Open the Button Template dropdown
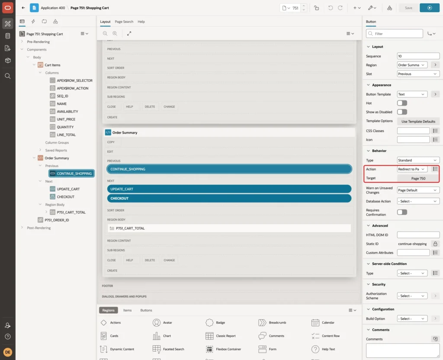Screen dimensions: 443x360 412,94
